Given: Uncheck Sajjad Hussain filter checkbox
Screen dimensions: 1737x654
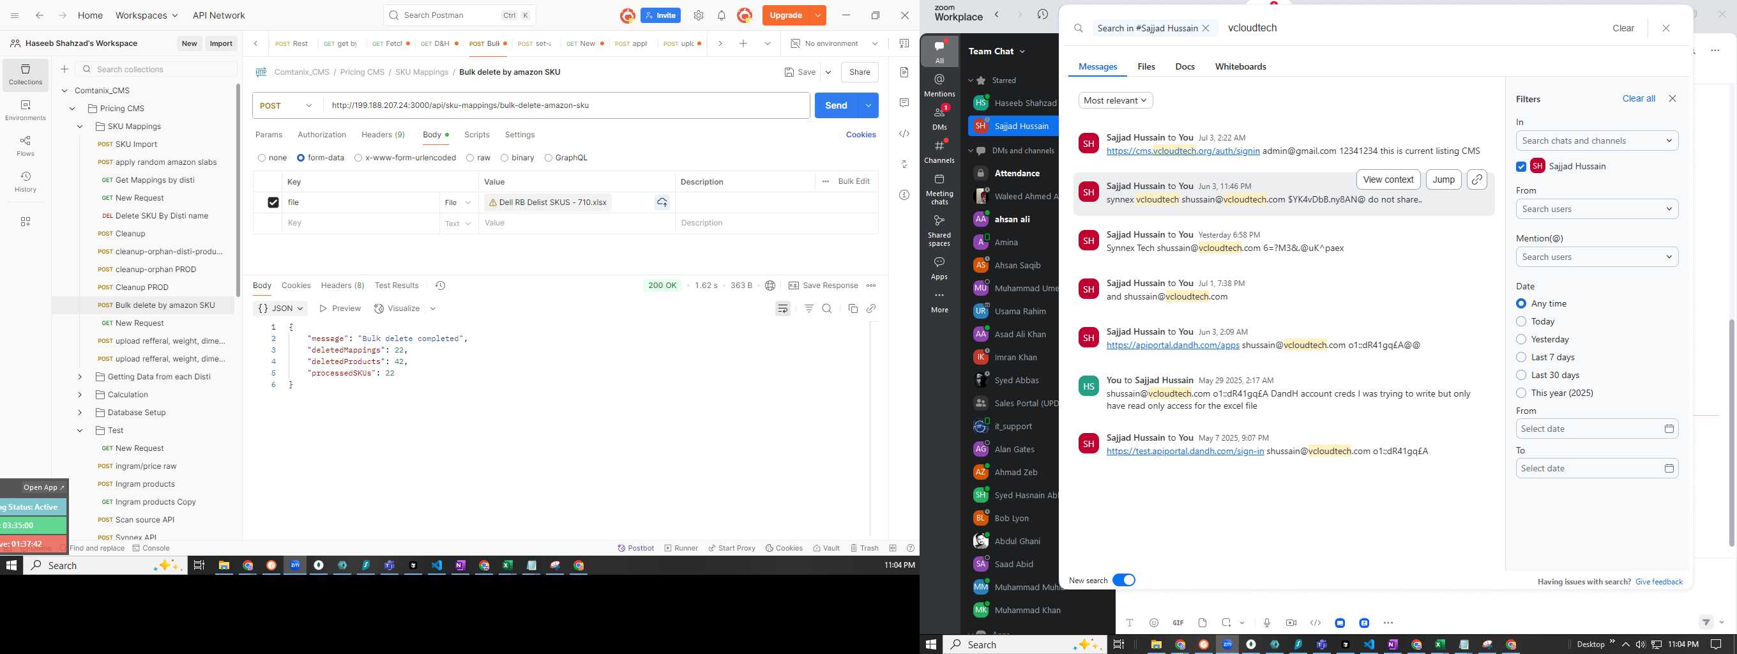Looking at the screenshot, I should click(x=1521, y=167).
